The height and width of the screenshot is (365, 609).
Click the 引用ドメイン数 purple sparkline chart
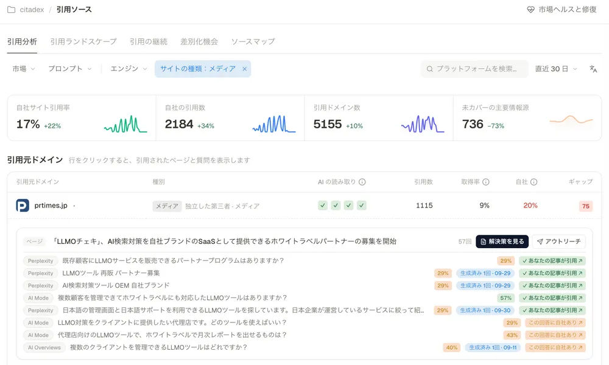(x=423, y=124)
